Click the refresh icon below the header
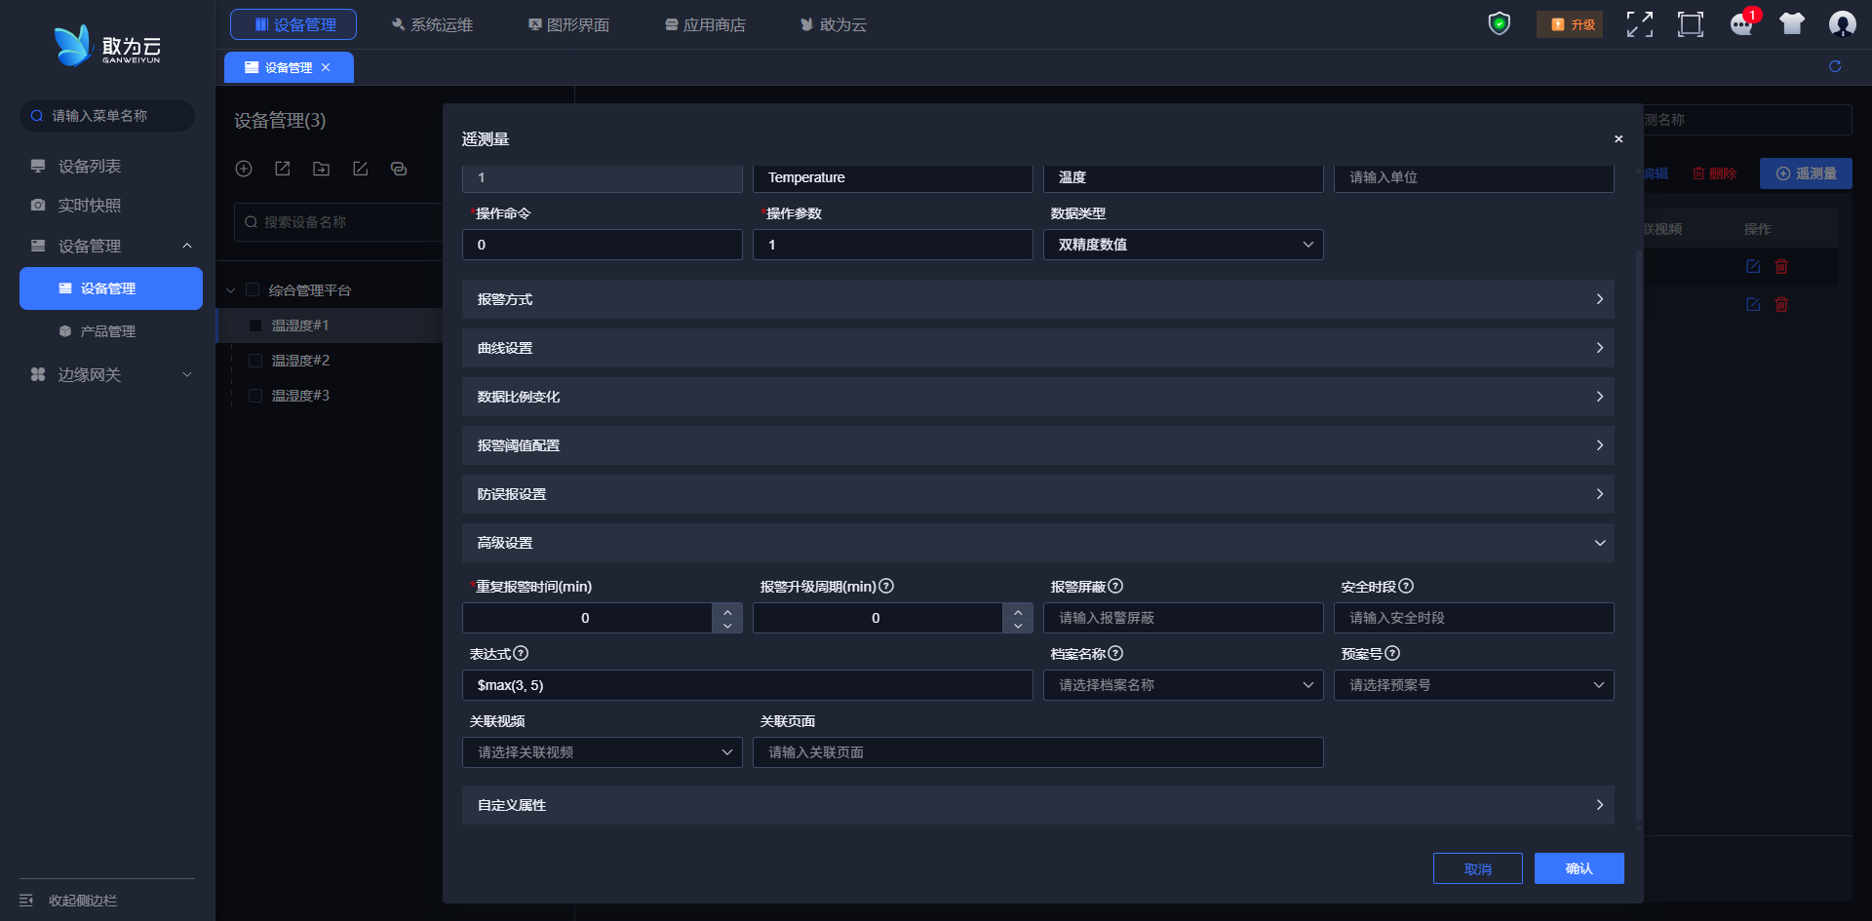1872x921 pixels. pos(1835,66)
